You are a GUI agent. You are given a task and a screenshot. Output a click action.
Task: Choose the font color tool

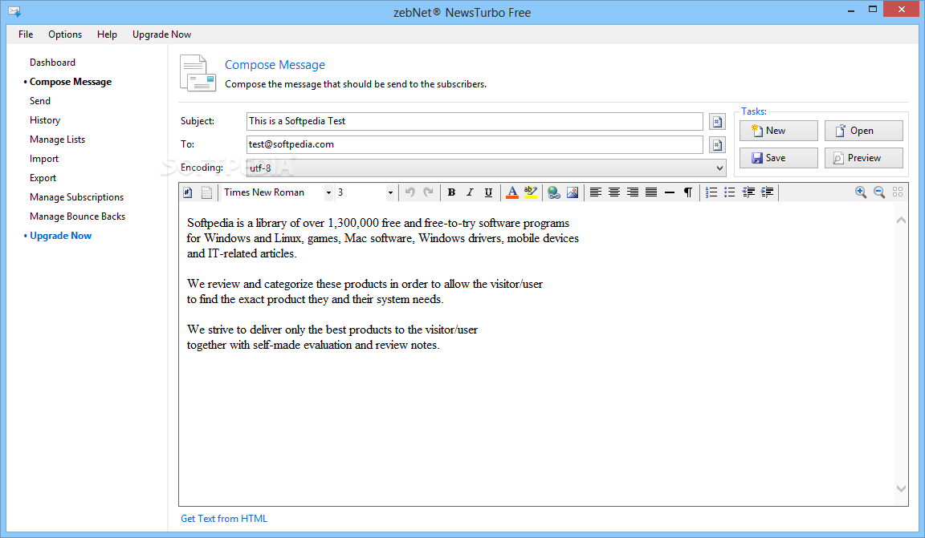click(512, 192)
